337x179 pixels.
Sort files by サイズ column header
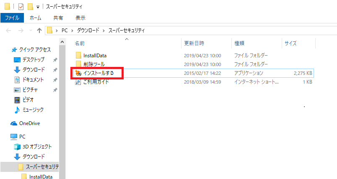290,43
